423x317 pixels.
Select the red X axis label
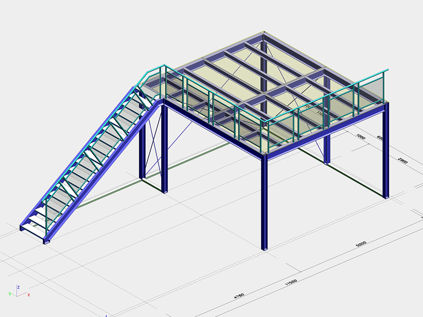[29, 295]
